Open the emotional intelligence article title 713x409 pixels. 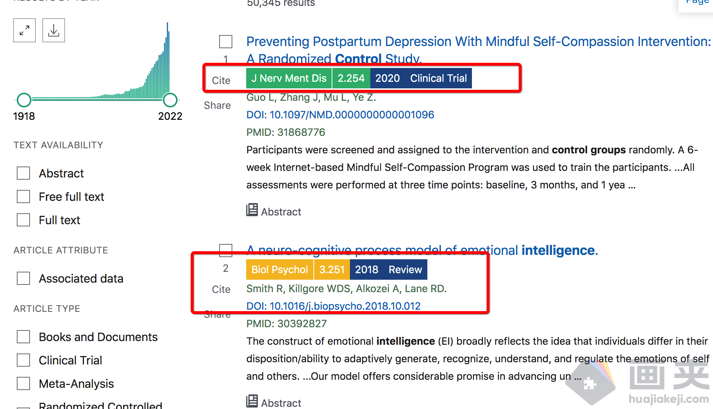pos(420,250)
